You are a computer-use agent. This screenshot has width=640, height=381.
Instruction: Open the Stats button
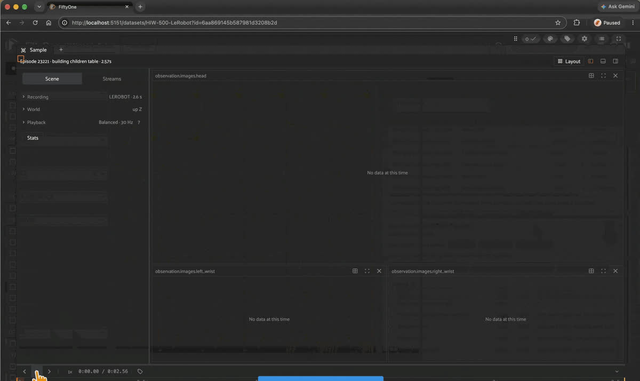[x=33, y=138]
